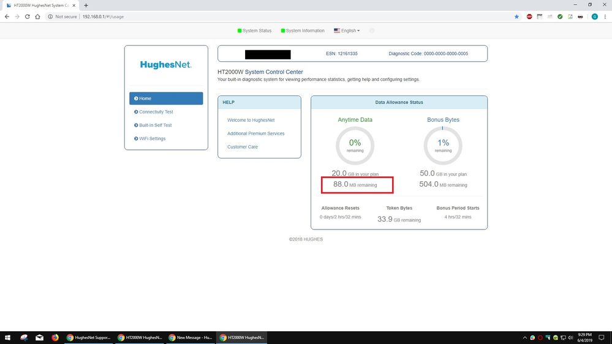Switch to HughesNet Support taskbar window
Image resolution: width=612 pixels, height=344 pixels.
[x=89, y=337]
